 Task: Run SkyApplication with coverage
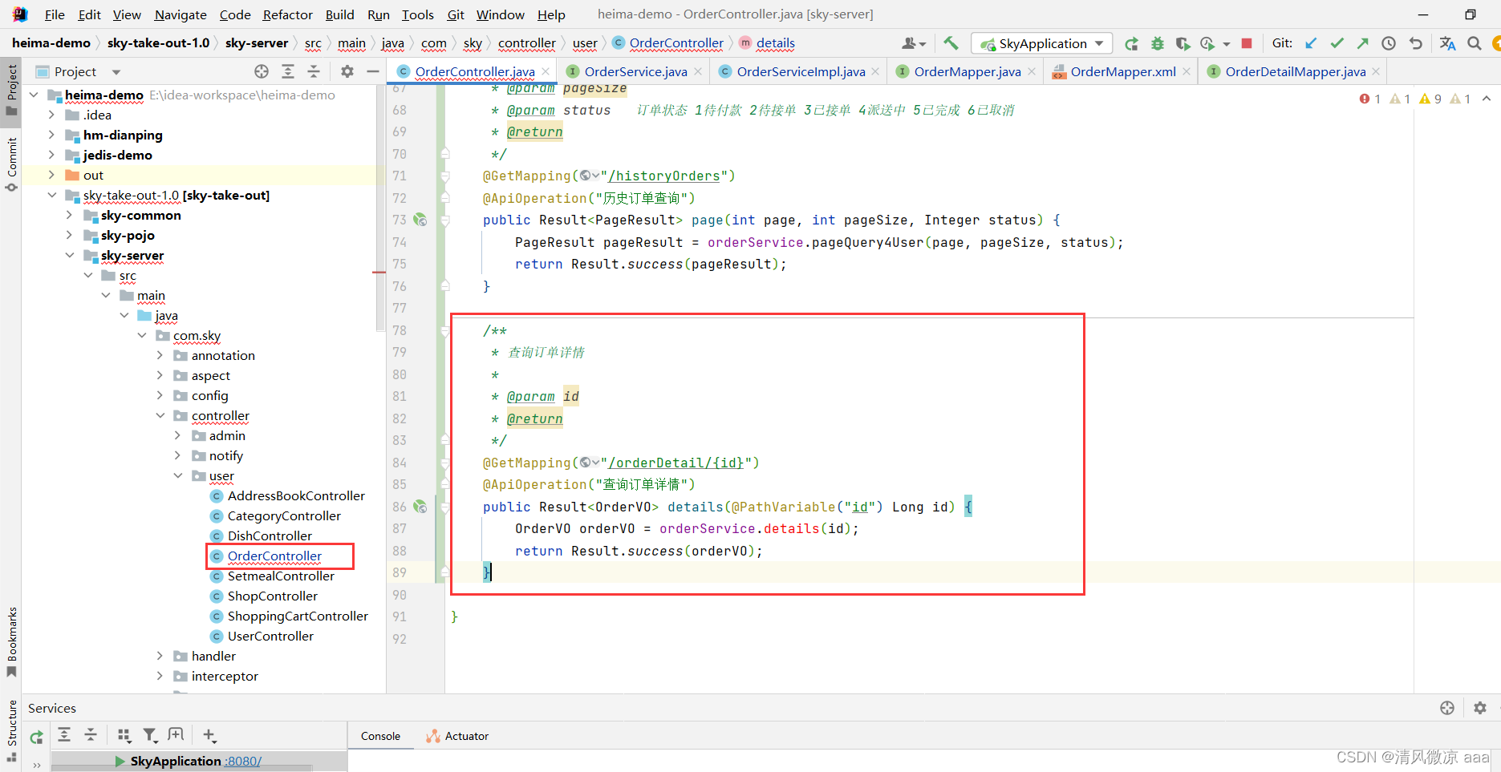(x=1183, y=43)
